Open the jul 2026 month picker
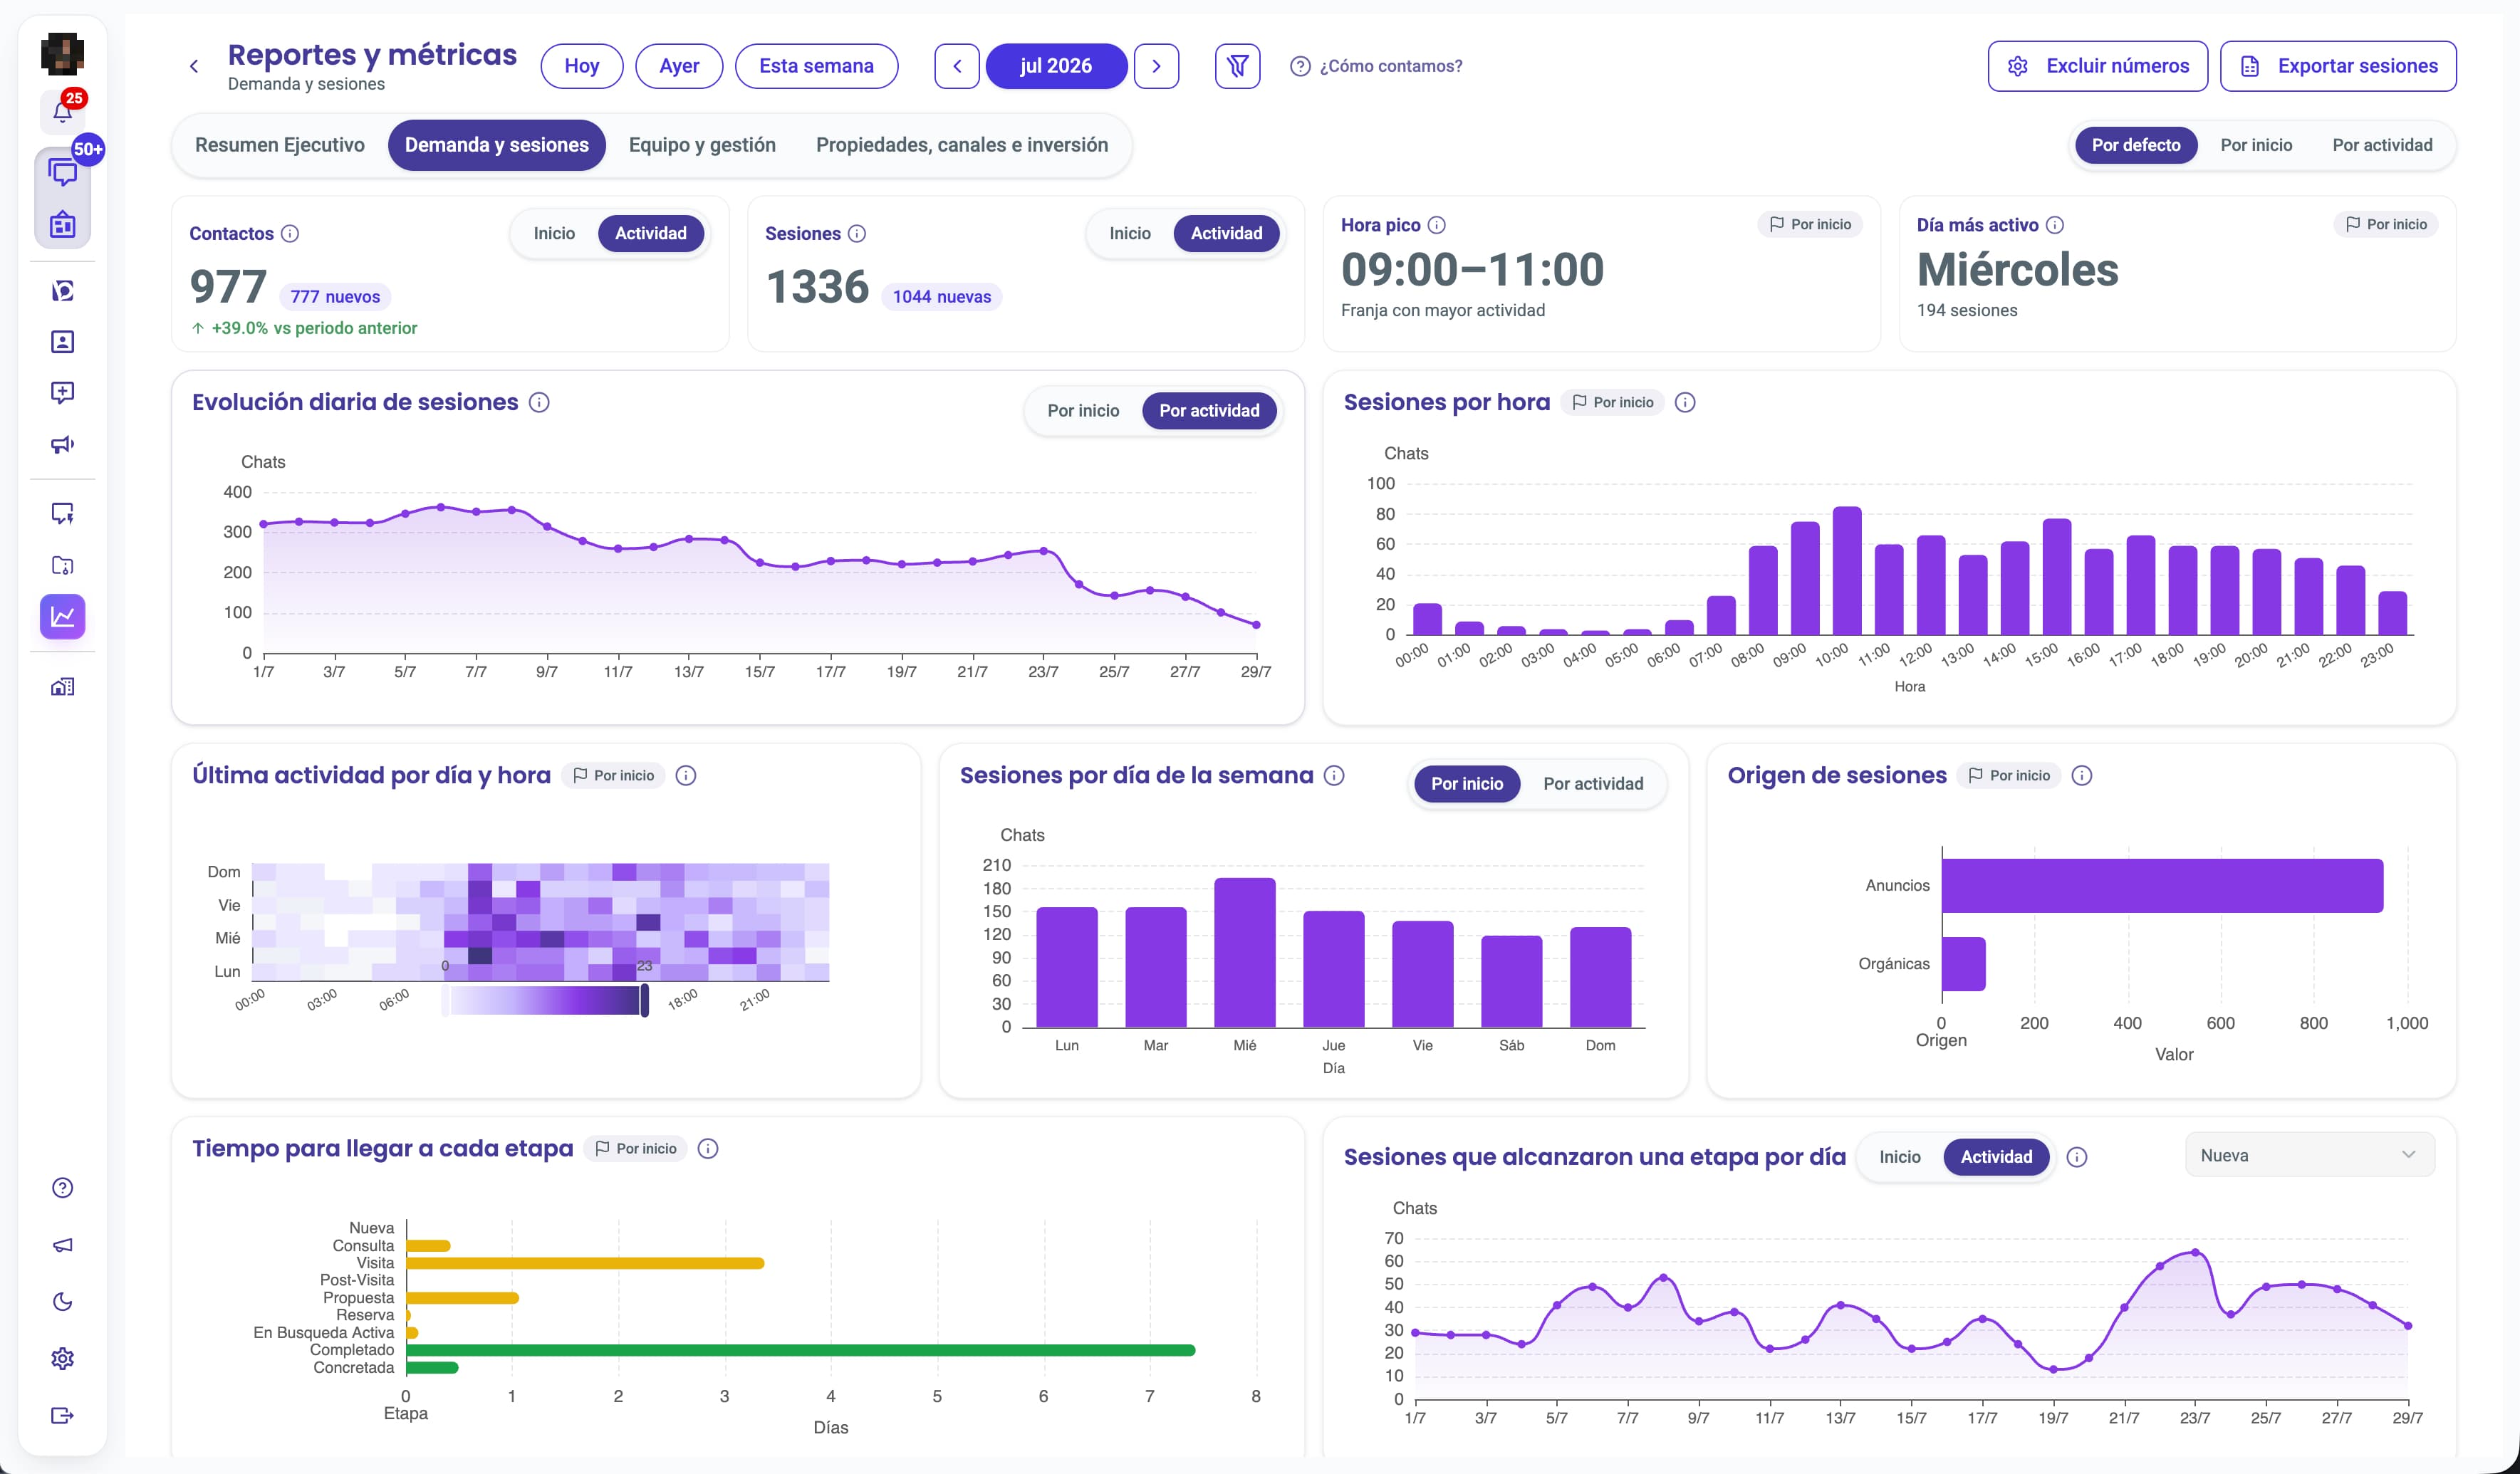The image size is (2520, 1474). pyautogui.click(x=1056, y=66)
